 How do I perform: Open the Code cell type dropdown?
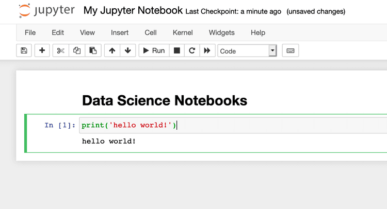pyautogui.click(x=247, y=51)
